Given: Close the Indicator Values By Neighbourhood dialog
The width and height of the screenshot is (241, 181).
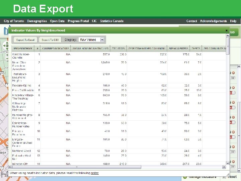Looking at the screenshot, I should click(x=226, y=31).
